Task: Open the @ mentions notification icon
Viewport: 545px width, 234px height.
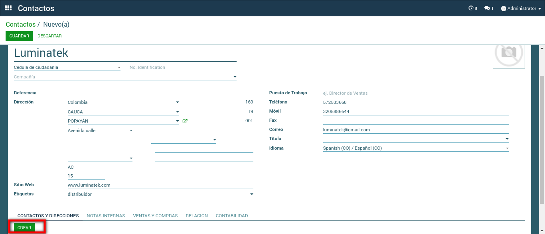Action: (x=472, y=8)
